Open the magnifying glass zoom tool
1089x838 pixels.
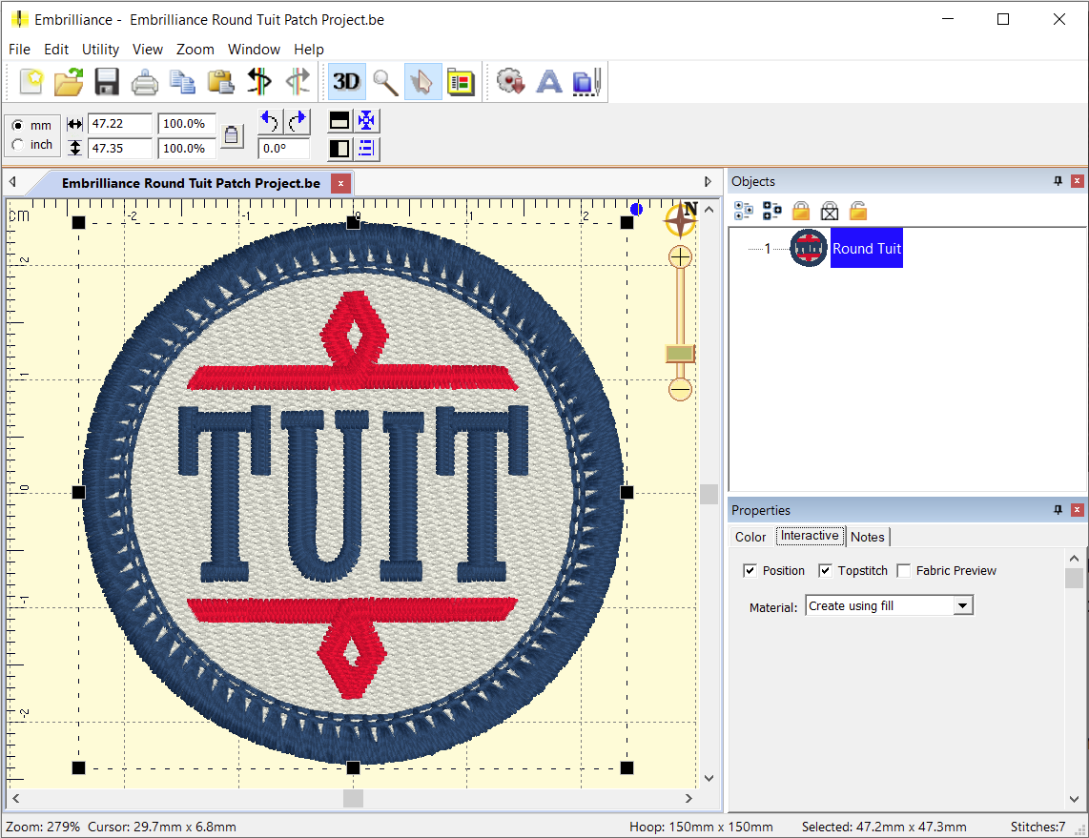(x=385, y=82)
